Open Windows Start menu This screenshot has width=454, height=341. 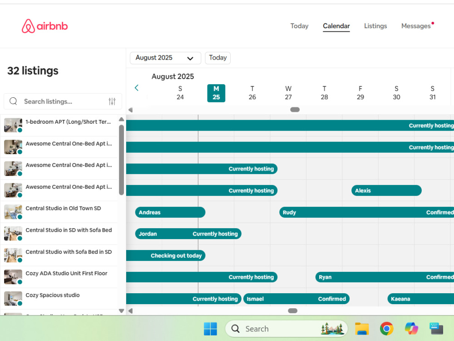pos(210,329)
